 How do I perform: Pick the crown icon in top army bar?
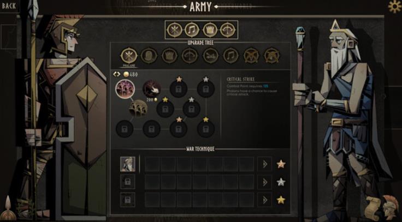click(x=210, y=30)
